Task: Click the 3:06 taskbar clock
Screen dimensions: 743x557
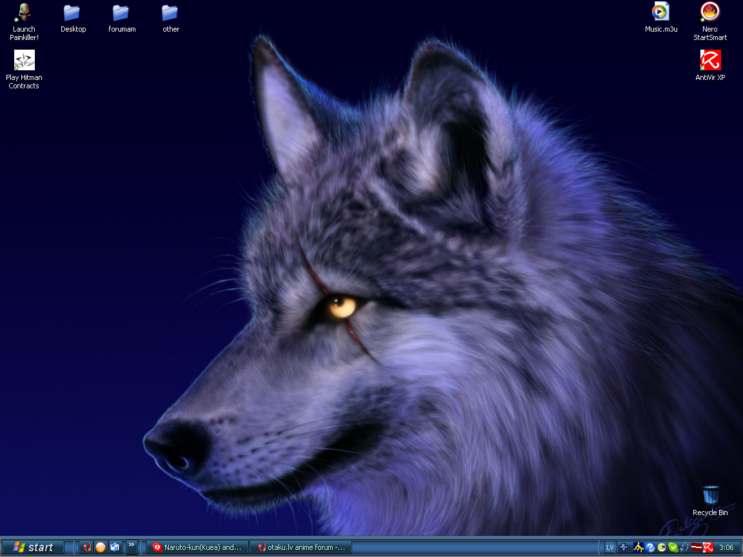Action: click(x=726, y=547)
